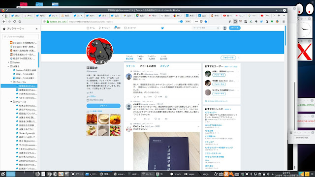Switch to the ツイートと返信 tab

pos(148,66)
